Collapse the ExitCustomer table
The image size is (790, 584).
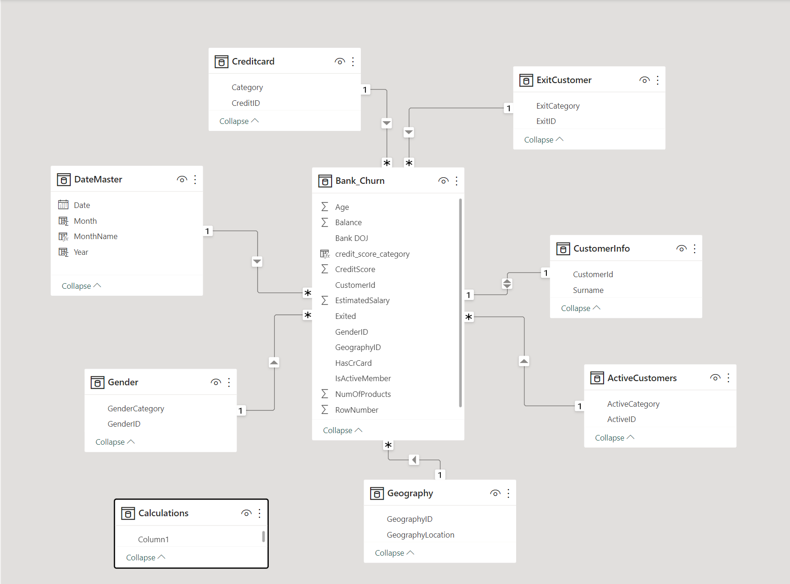pyautogui.click(x=543, y=139)
